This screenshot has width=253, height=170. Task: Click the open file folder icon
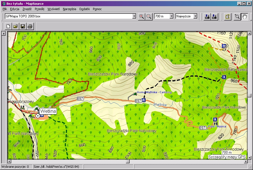(16, 27)
